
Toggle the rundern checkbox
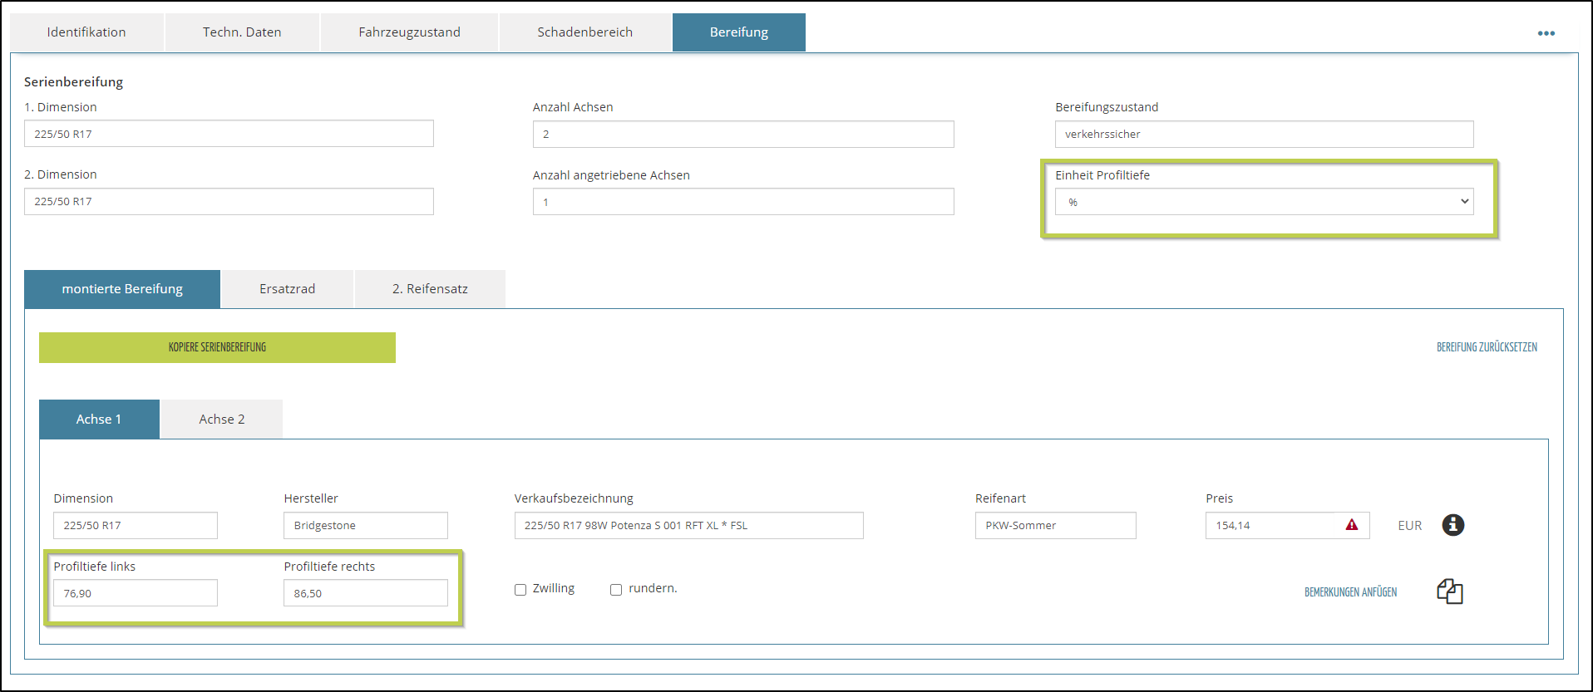pyautogui.click(x=616, y=590)
